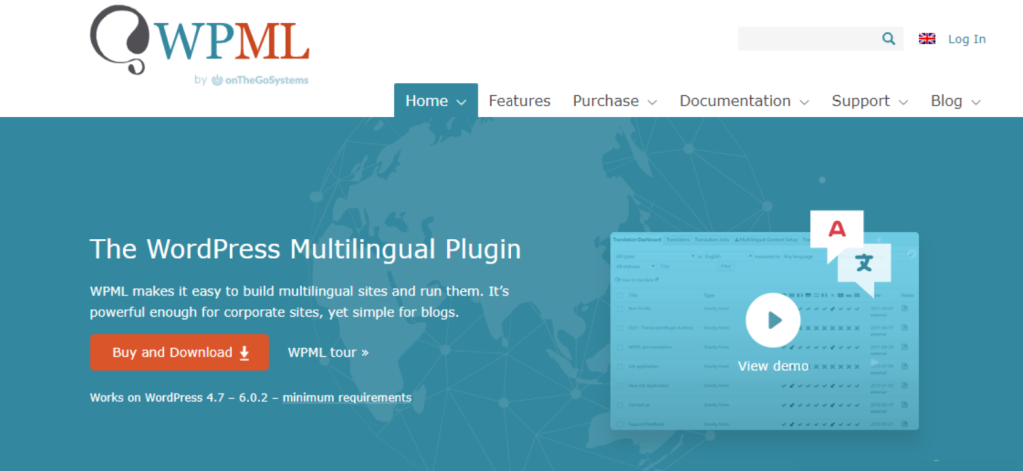Expand the Support dropdown chevron
Viewport: 1023px width, 471px height.
click(x=903, y=102)
